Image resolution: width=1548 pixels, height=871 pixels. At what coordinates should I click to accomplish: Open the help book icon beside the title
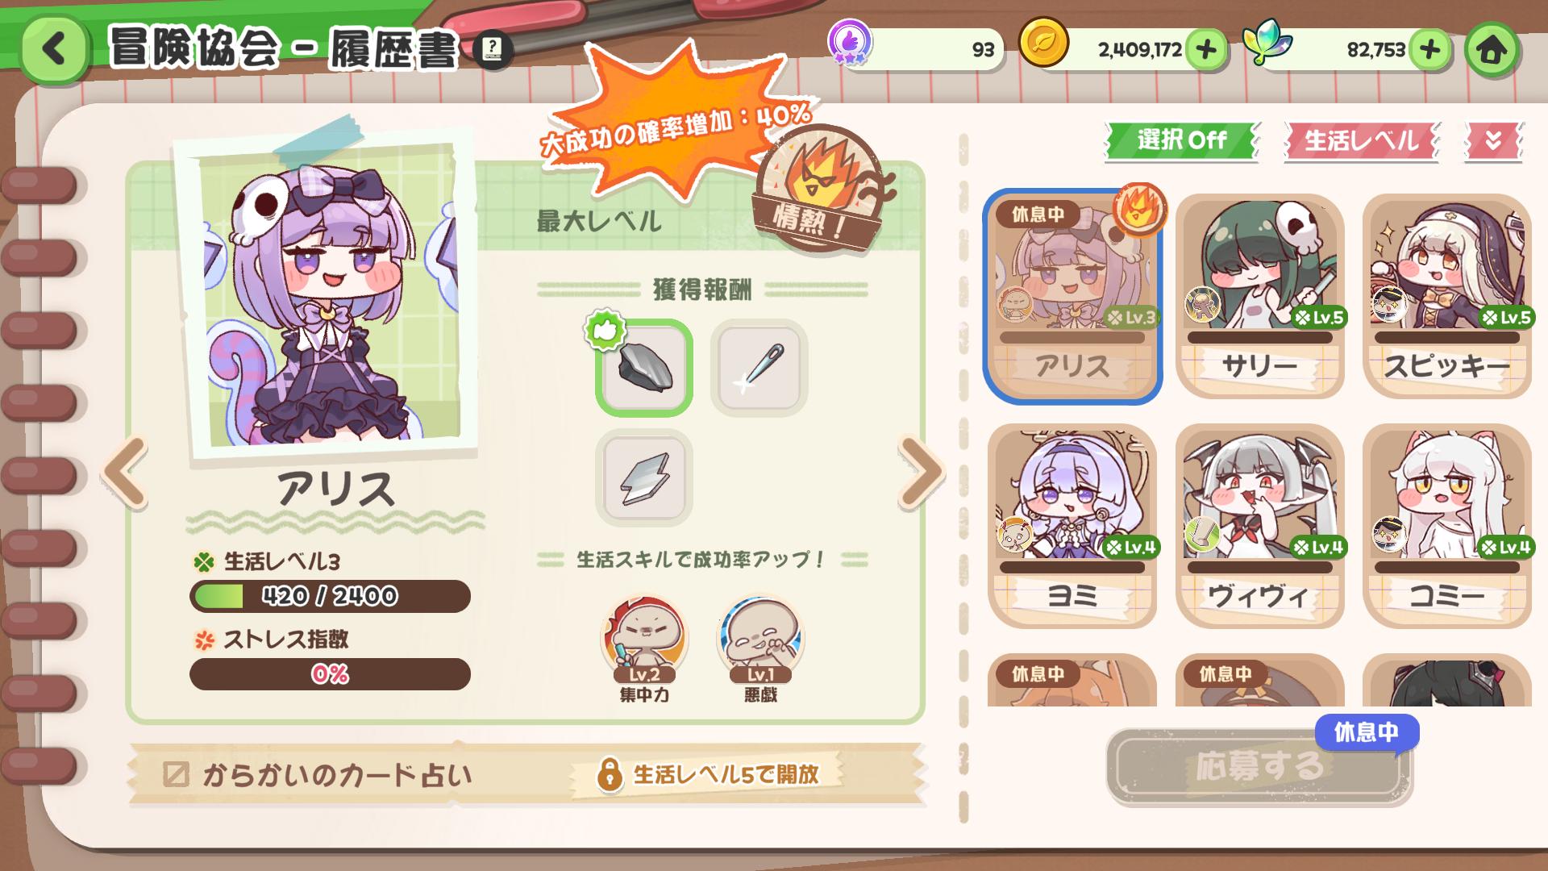(492, 51)
